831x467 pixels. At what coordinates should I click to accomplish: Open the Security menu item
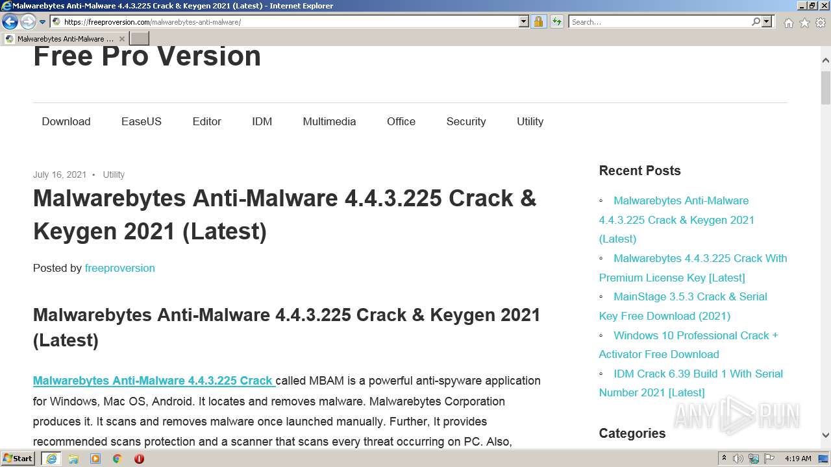pos(466,121)
